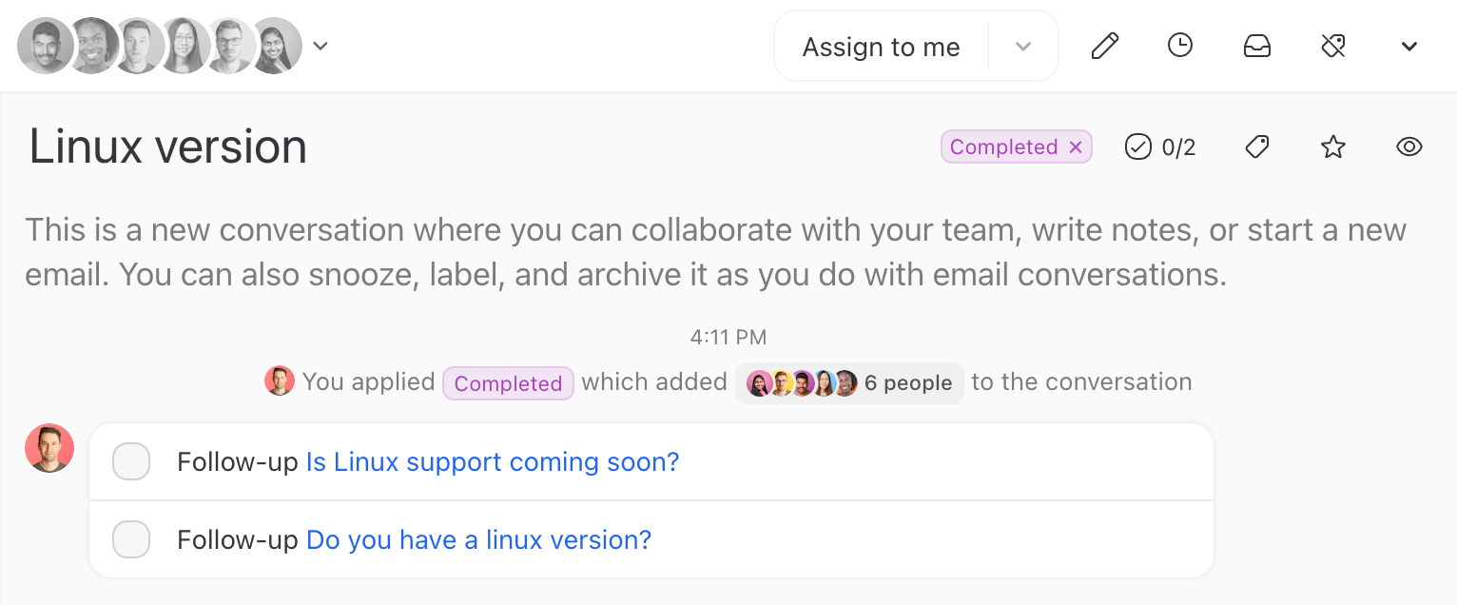The height and width of the screenshot is (605, 1457).
Task: Toggle completion circle next to first follow-up
Action: coord(131,461)
